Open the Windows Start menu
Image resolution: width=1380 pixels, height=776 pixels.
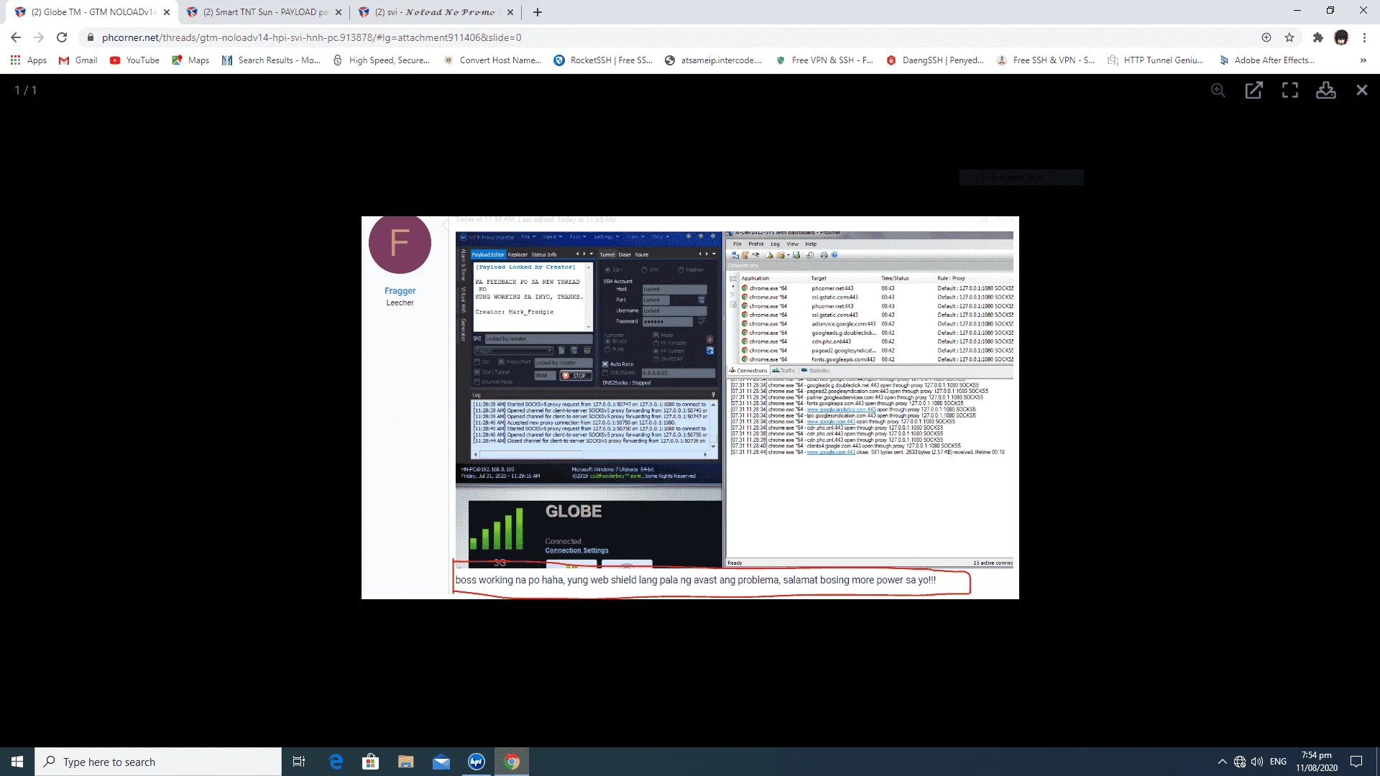tap(17, 762)
